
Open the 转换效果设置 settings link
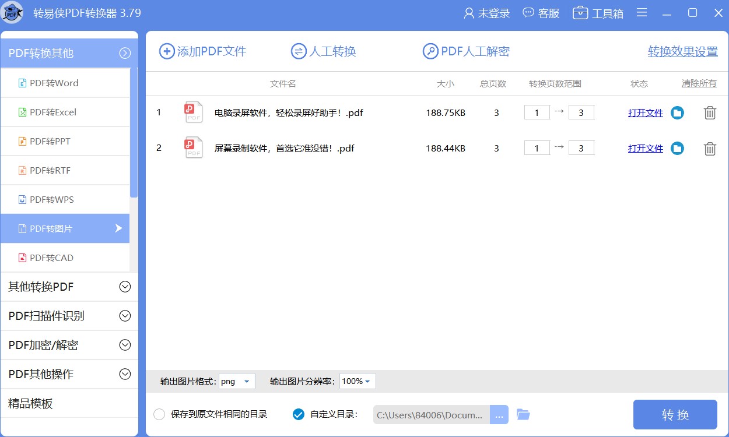[683, 51]
